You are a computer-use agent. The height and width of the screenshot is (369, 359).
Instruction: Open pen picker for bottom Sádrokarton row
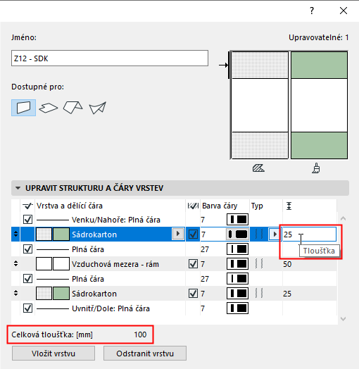[237, 294]
